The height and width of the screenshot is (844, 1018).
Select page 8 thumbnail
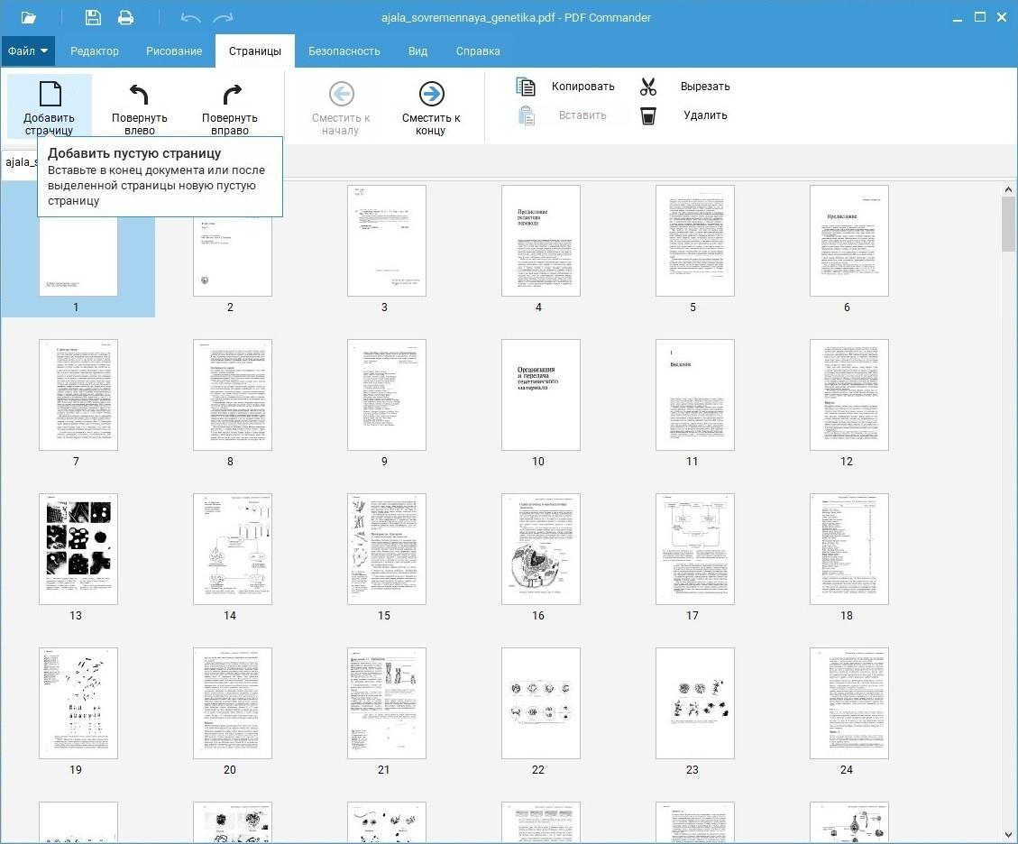pos(233,395)
